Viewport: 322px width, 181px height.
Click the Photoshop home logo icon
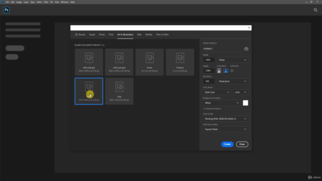pos(7,10)
